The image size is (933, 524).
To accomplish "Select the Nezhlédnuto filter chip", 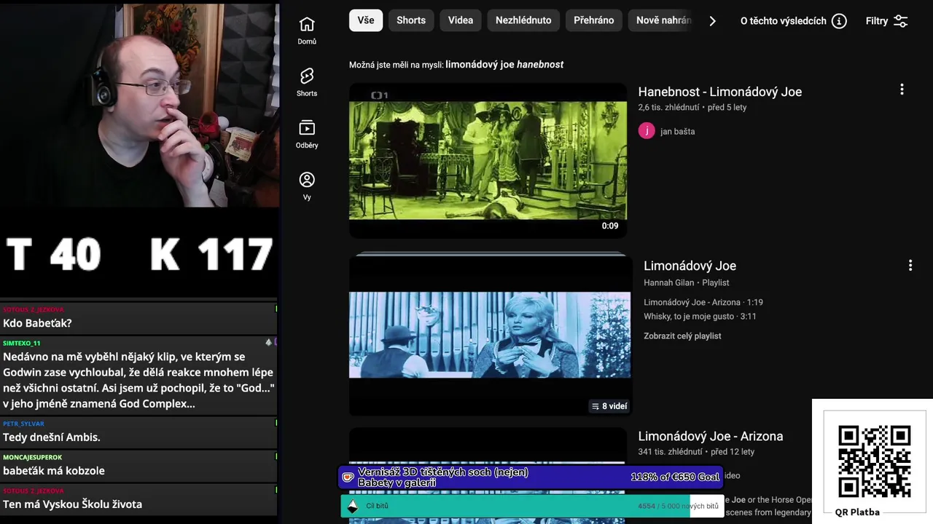I will [x=523, y=20].
